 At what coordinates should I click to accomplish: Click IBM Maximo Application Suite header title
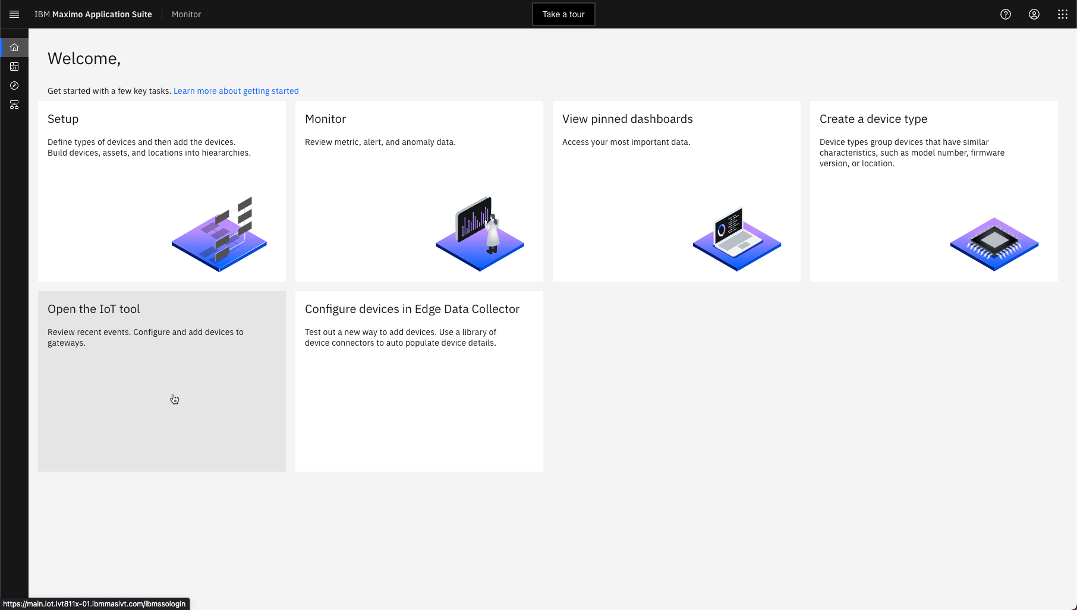click(93, 14)
